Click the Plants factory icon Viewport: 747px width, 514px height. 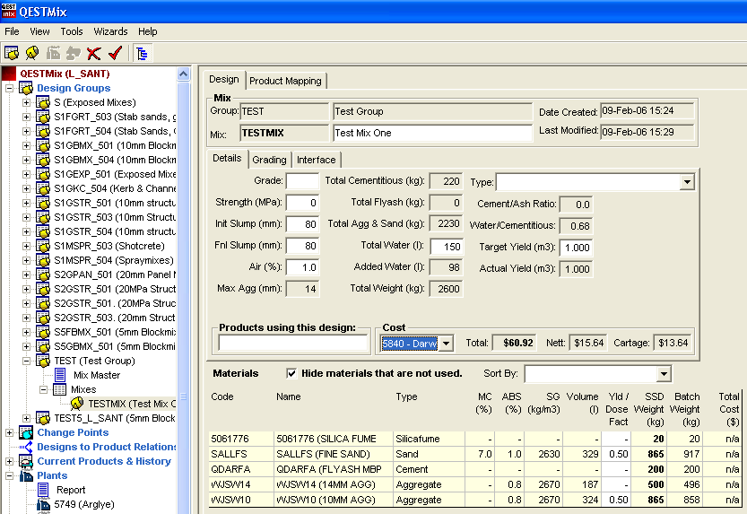[x=24, y=475]
